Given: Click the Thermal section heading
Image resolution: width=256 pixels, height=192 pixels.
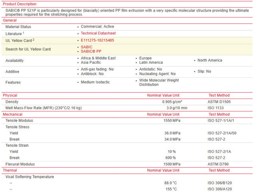Looking at the screenshot, I should [10, 170].
